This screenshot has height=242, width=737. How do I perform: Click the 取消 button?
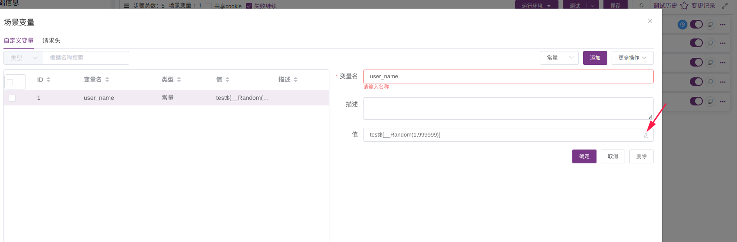pos(613,156)
